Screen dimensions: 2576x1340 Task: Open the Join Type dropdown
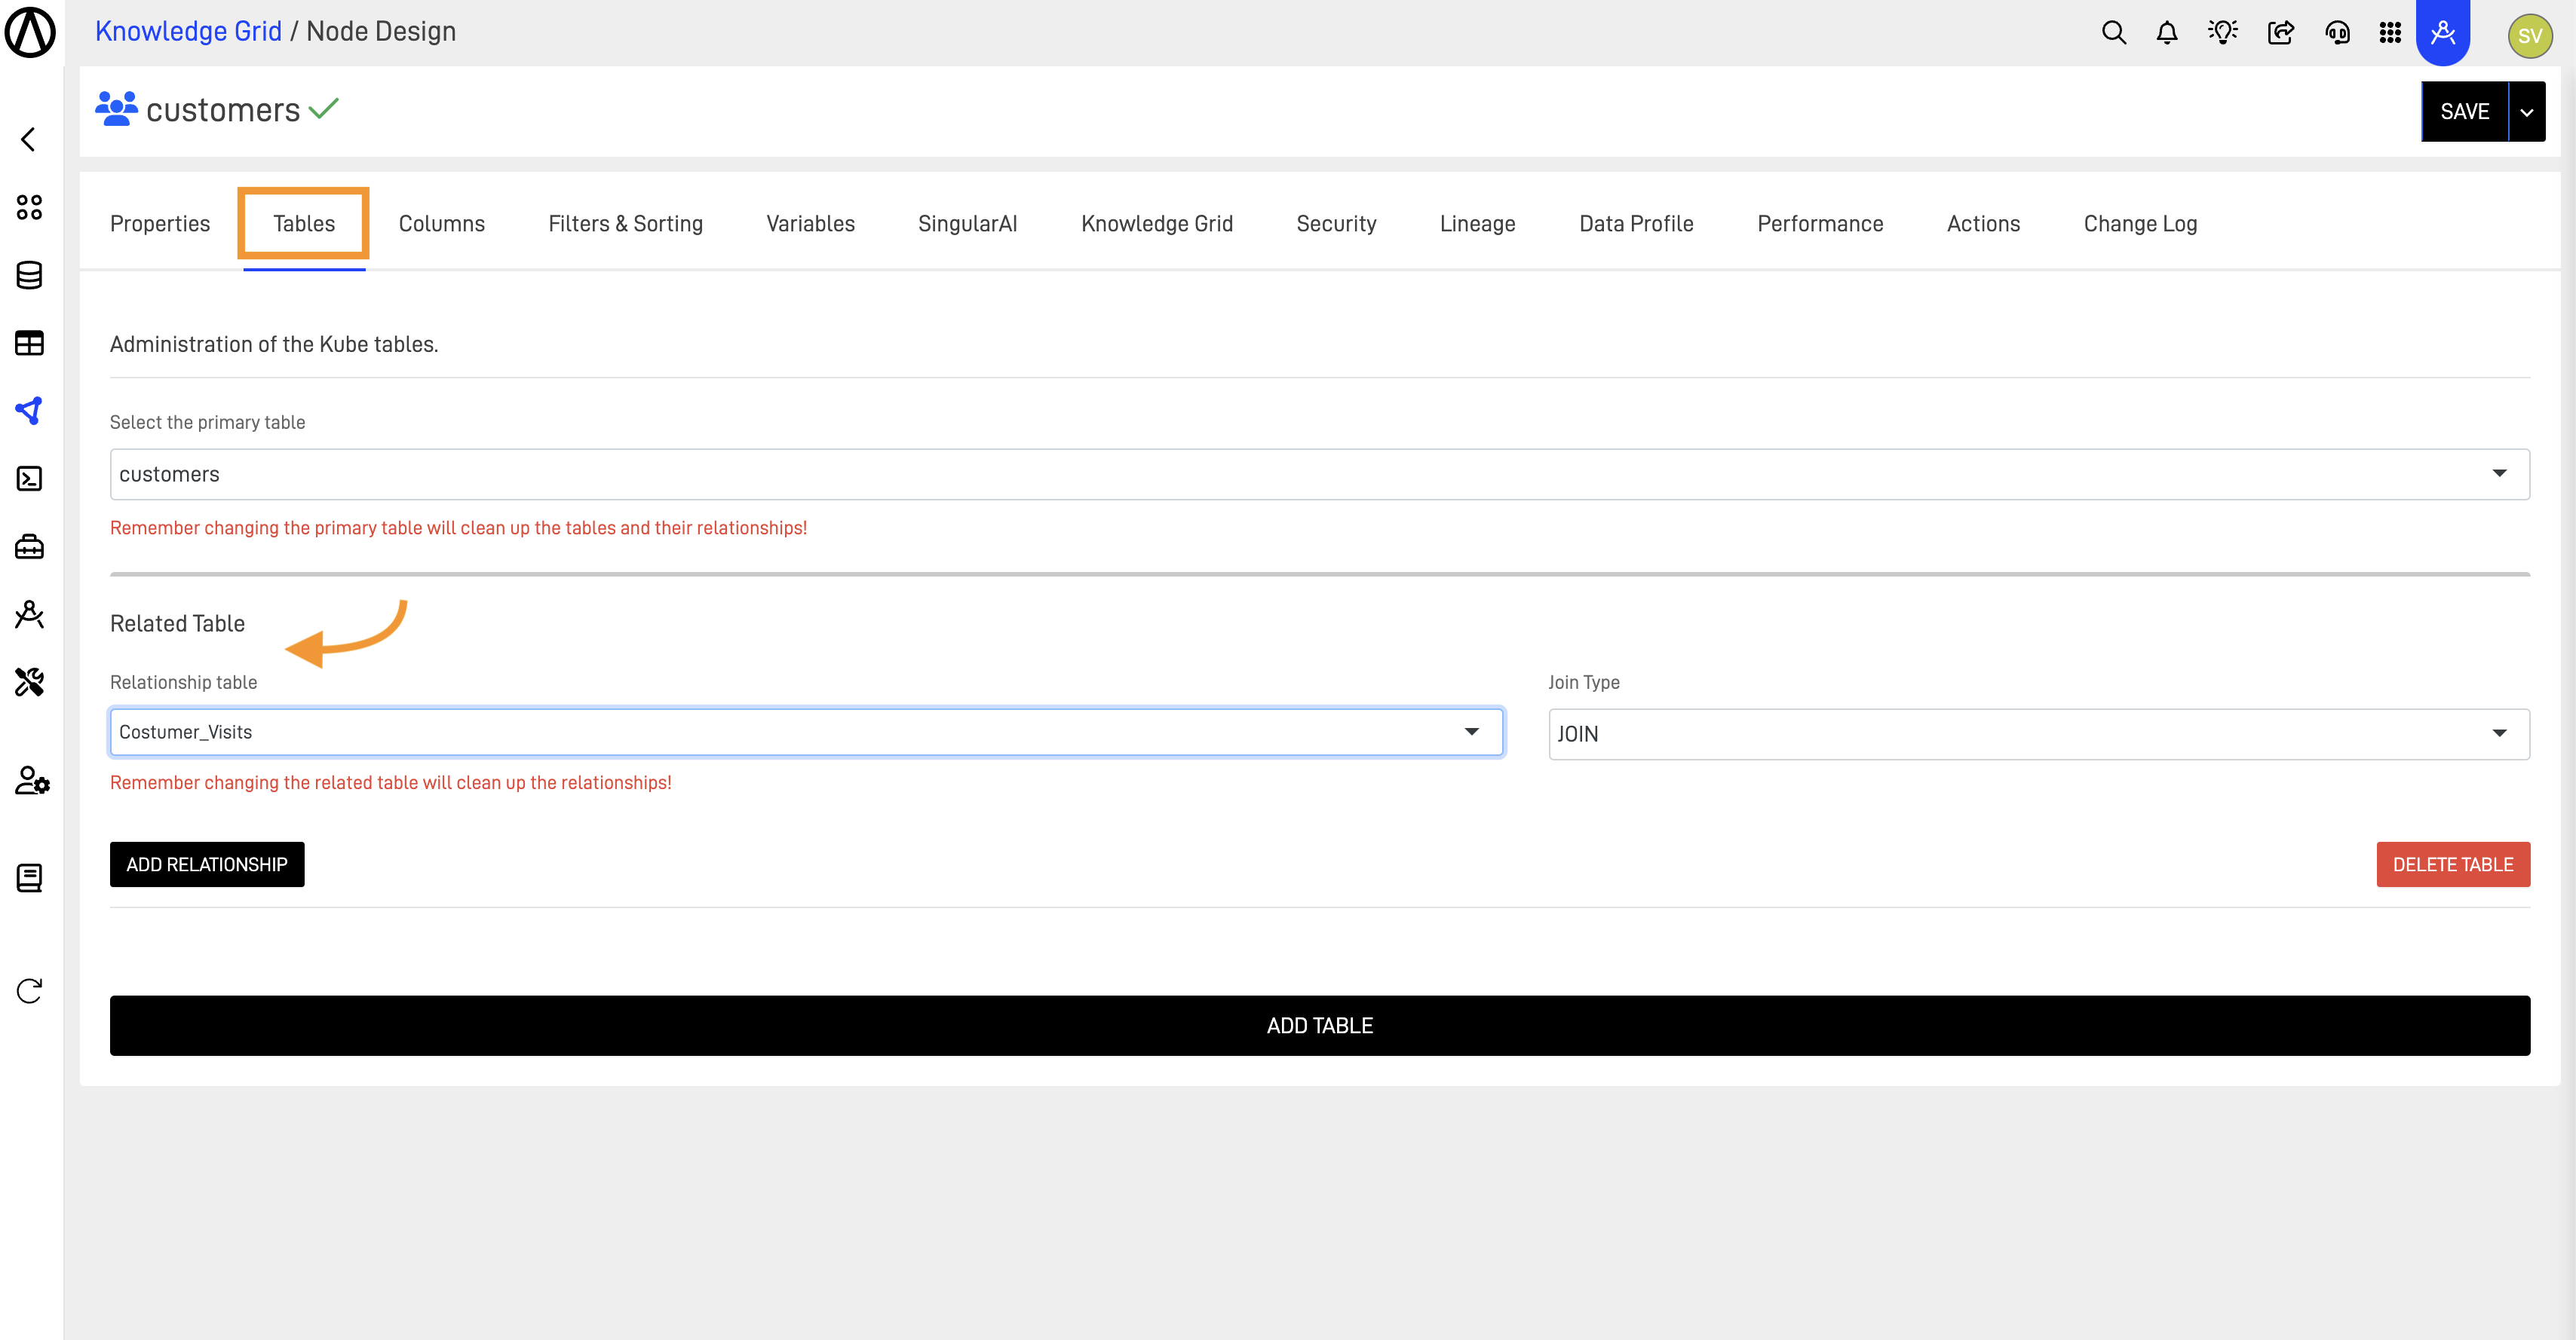pyautogui.click(x=2039, y=735)
